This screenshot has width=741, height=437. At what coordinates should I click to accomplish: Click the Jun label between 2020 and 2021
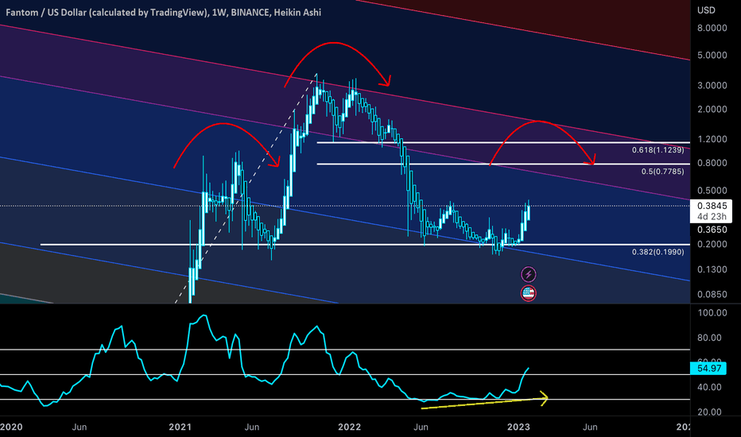pyautogui.click(x=80, y=427)
